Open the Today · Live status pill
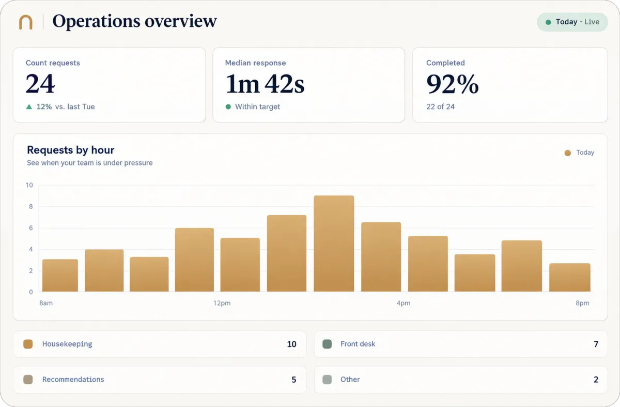Screen dimensions: 620x407 click(x=572, y=22)
